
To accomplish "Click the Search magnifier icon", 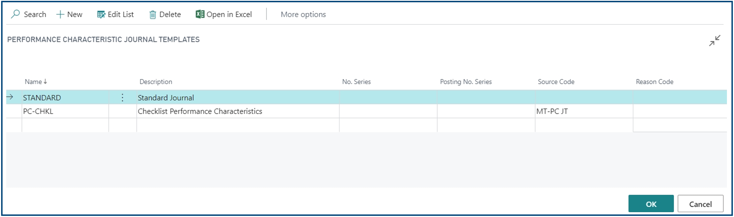I will click(x=15, y=14).
